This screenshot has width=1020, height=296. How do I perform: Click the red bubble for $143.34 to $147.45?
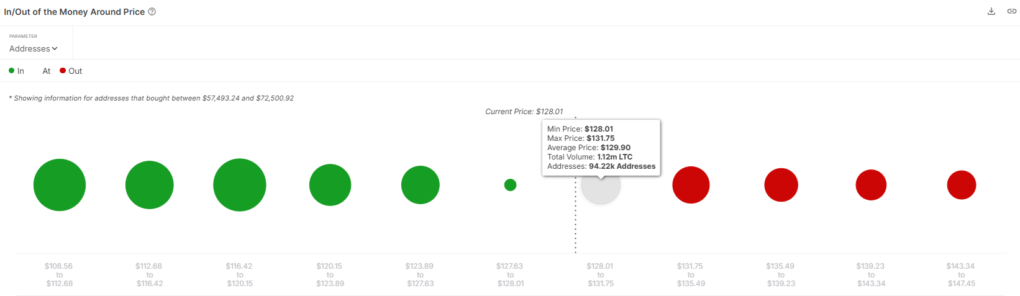(x=961, y=185)
